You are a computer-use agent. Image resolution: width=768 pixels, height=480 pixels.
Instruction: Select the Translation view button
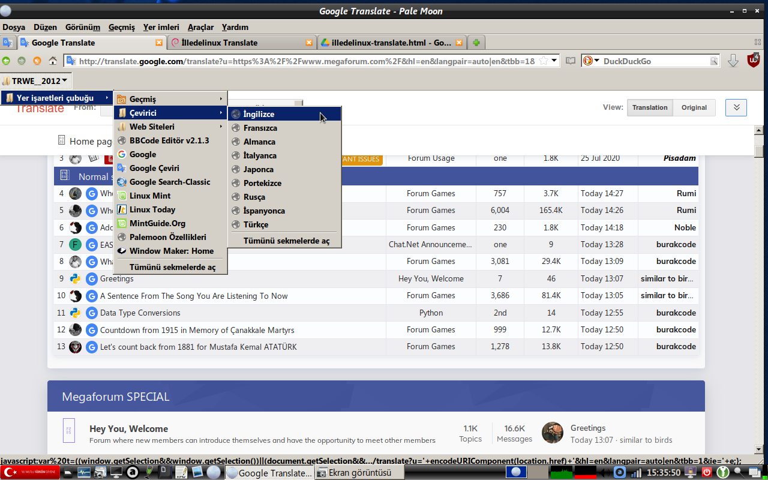[x=649, y=107]
